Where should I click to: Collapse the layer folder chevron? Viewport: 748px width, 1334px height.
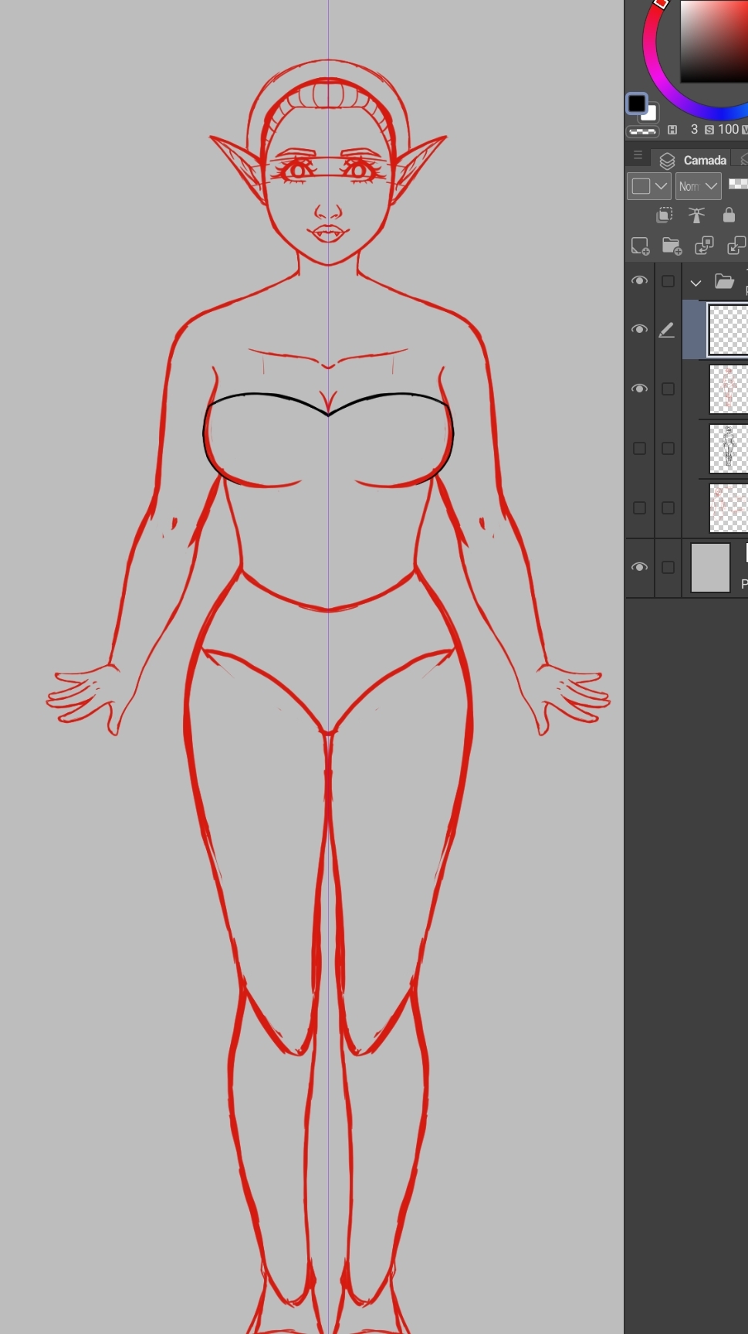tap(696, 283)
